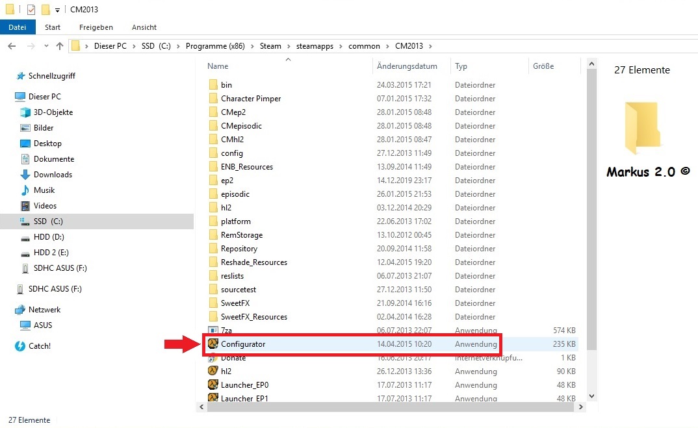This screenshot has width=698, height=428.
Task: Click Steam breadcrumb in address bar
Action: tap(270, 46)
